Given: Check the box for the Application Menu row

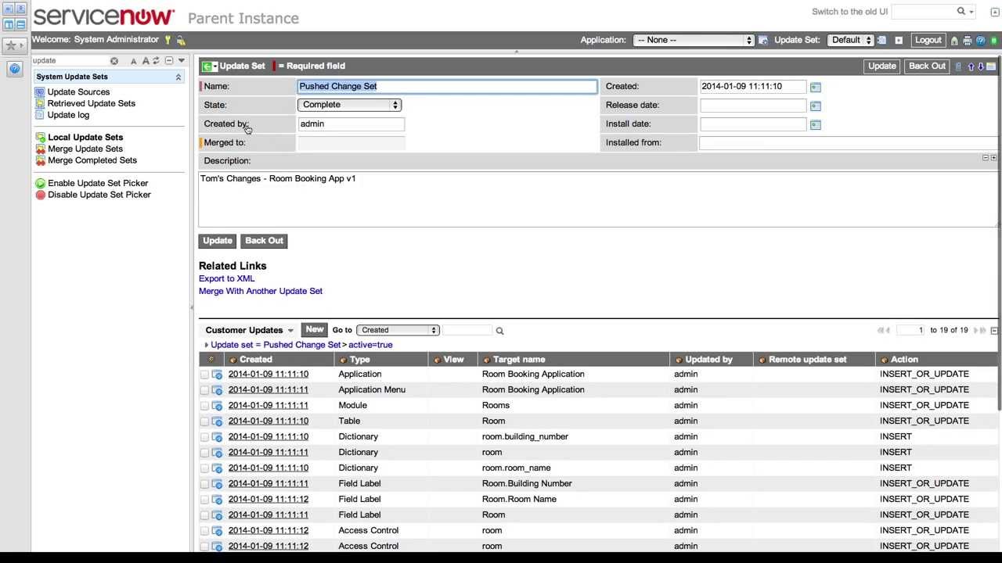Looking at the screenshot, I should click(x=205, y=390).
